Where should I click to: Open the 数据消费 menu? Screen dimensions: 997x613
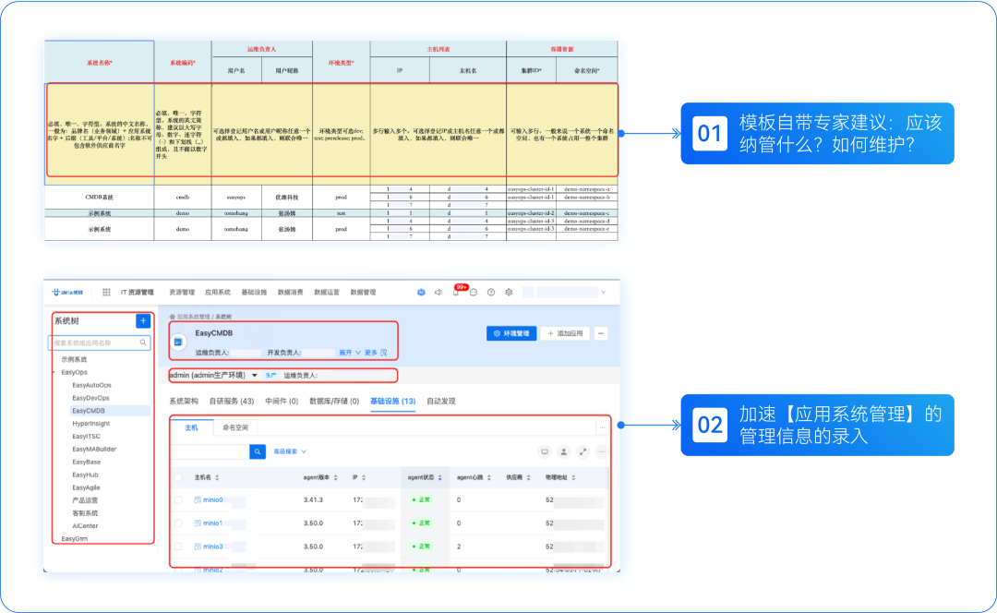pyautogui.click(x=290, y=293)
